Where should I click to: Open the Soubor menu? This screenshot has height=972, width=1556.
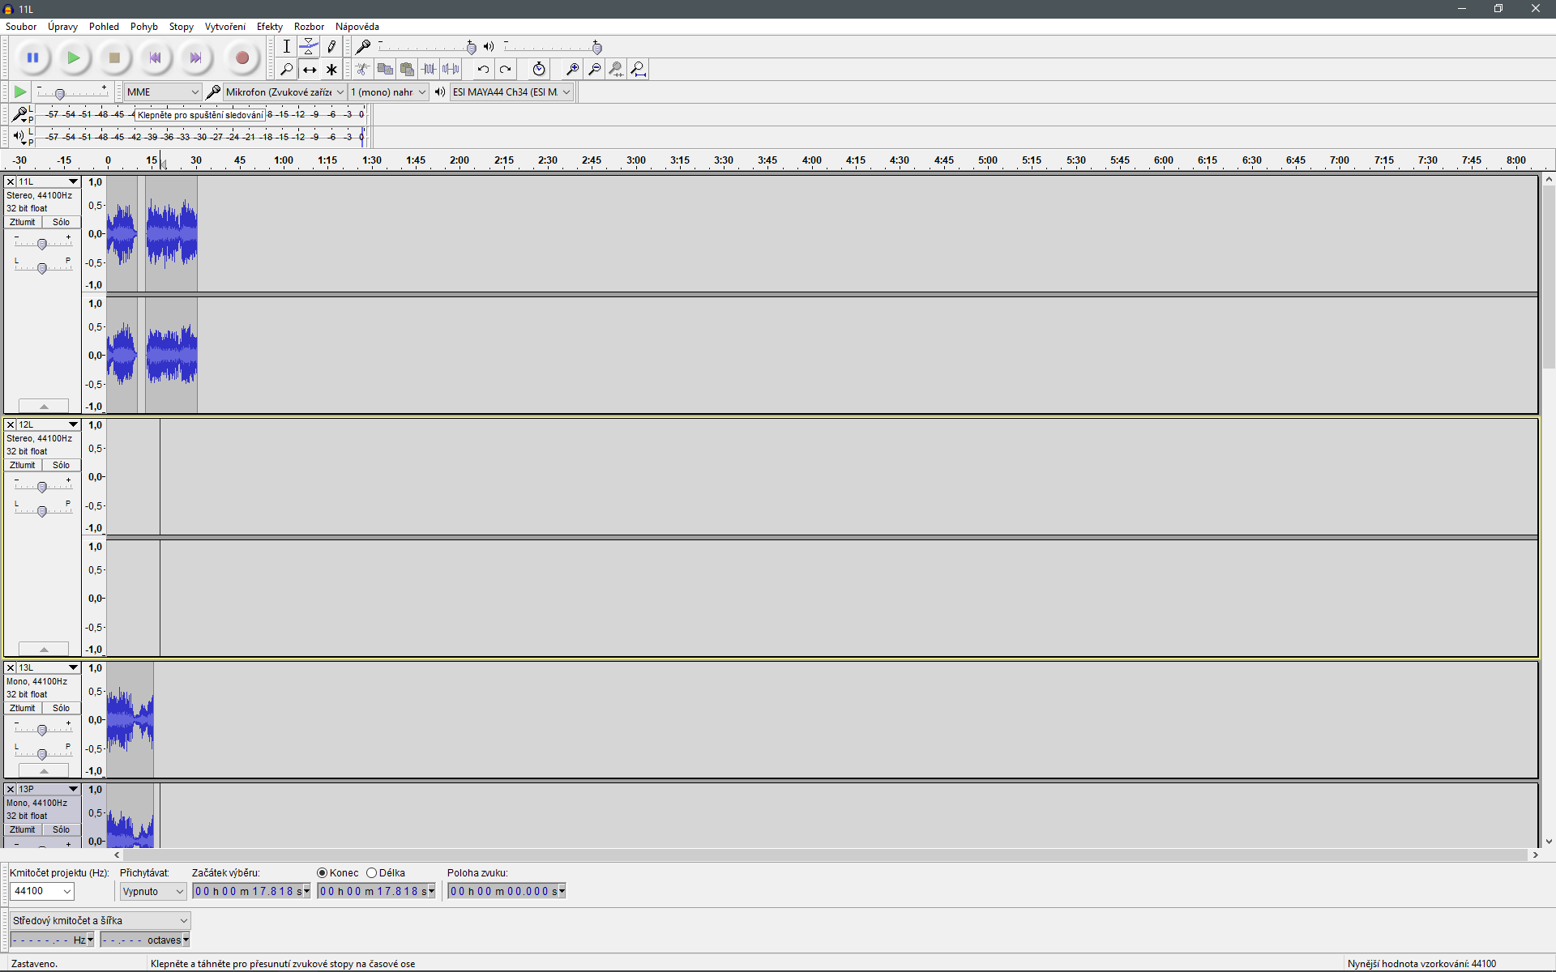[x=21, y=27]
